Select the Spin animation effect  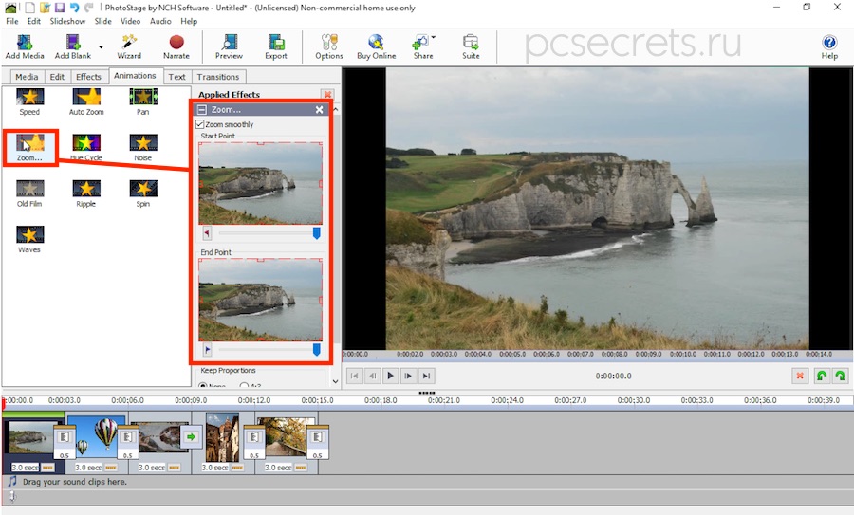pyautogui.click(x=142, y=193)
